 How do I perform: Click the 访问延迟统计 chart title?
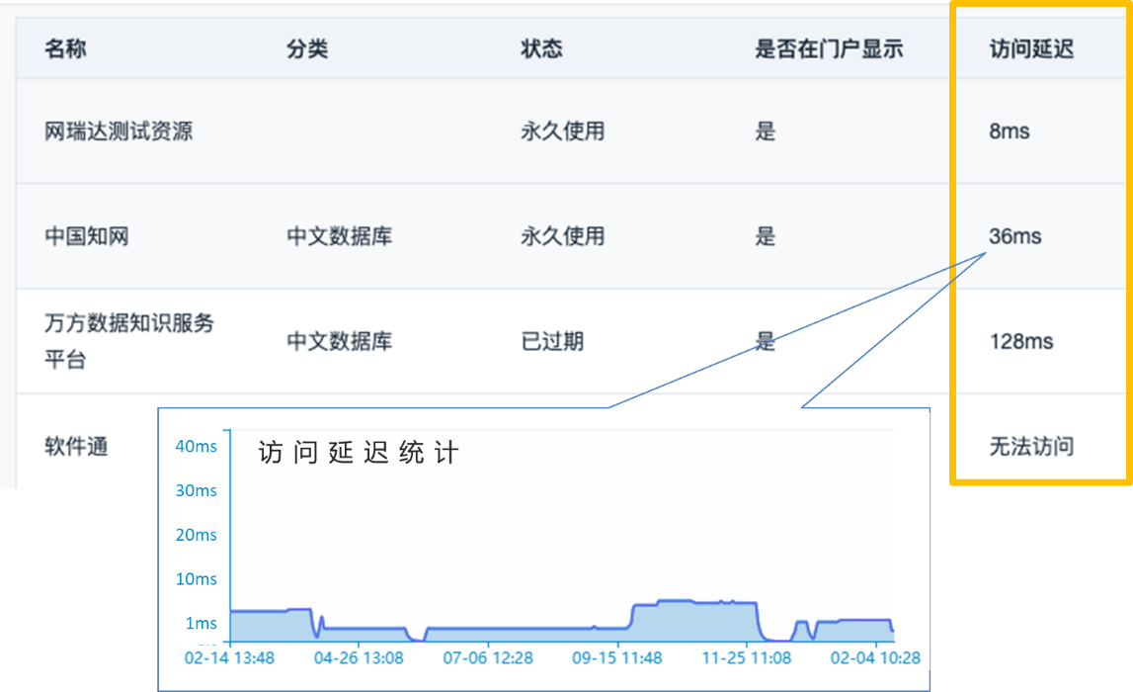[359, 454]
